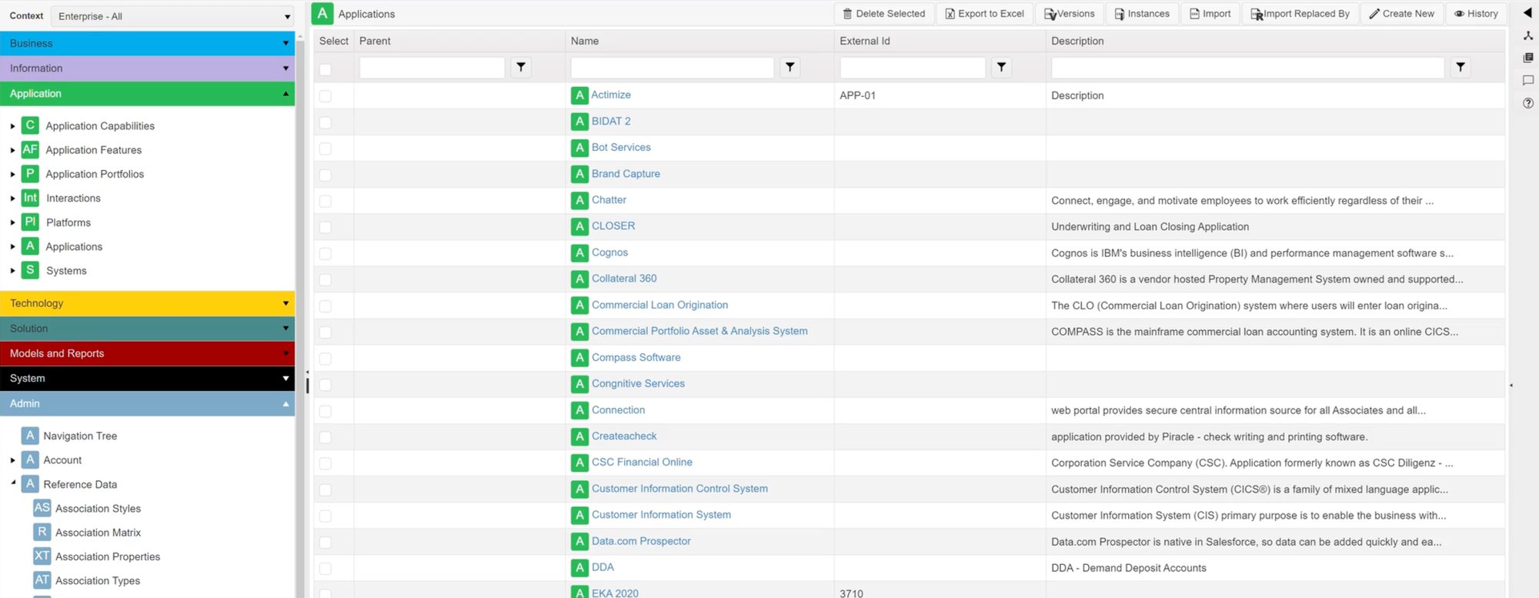Click the hierarchy diagram icon in right sidebar
Image resolution: width=1539 pixels, height=598 pixels.
click(1528, 35)
